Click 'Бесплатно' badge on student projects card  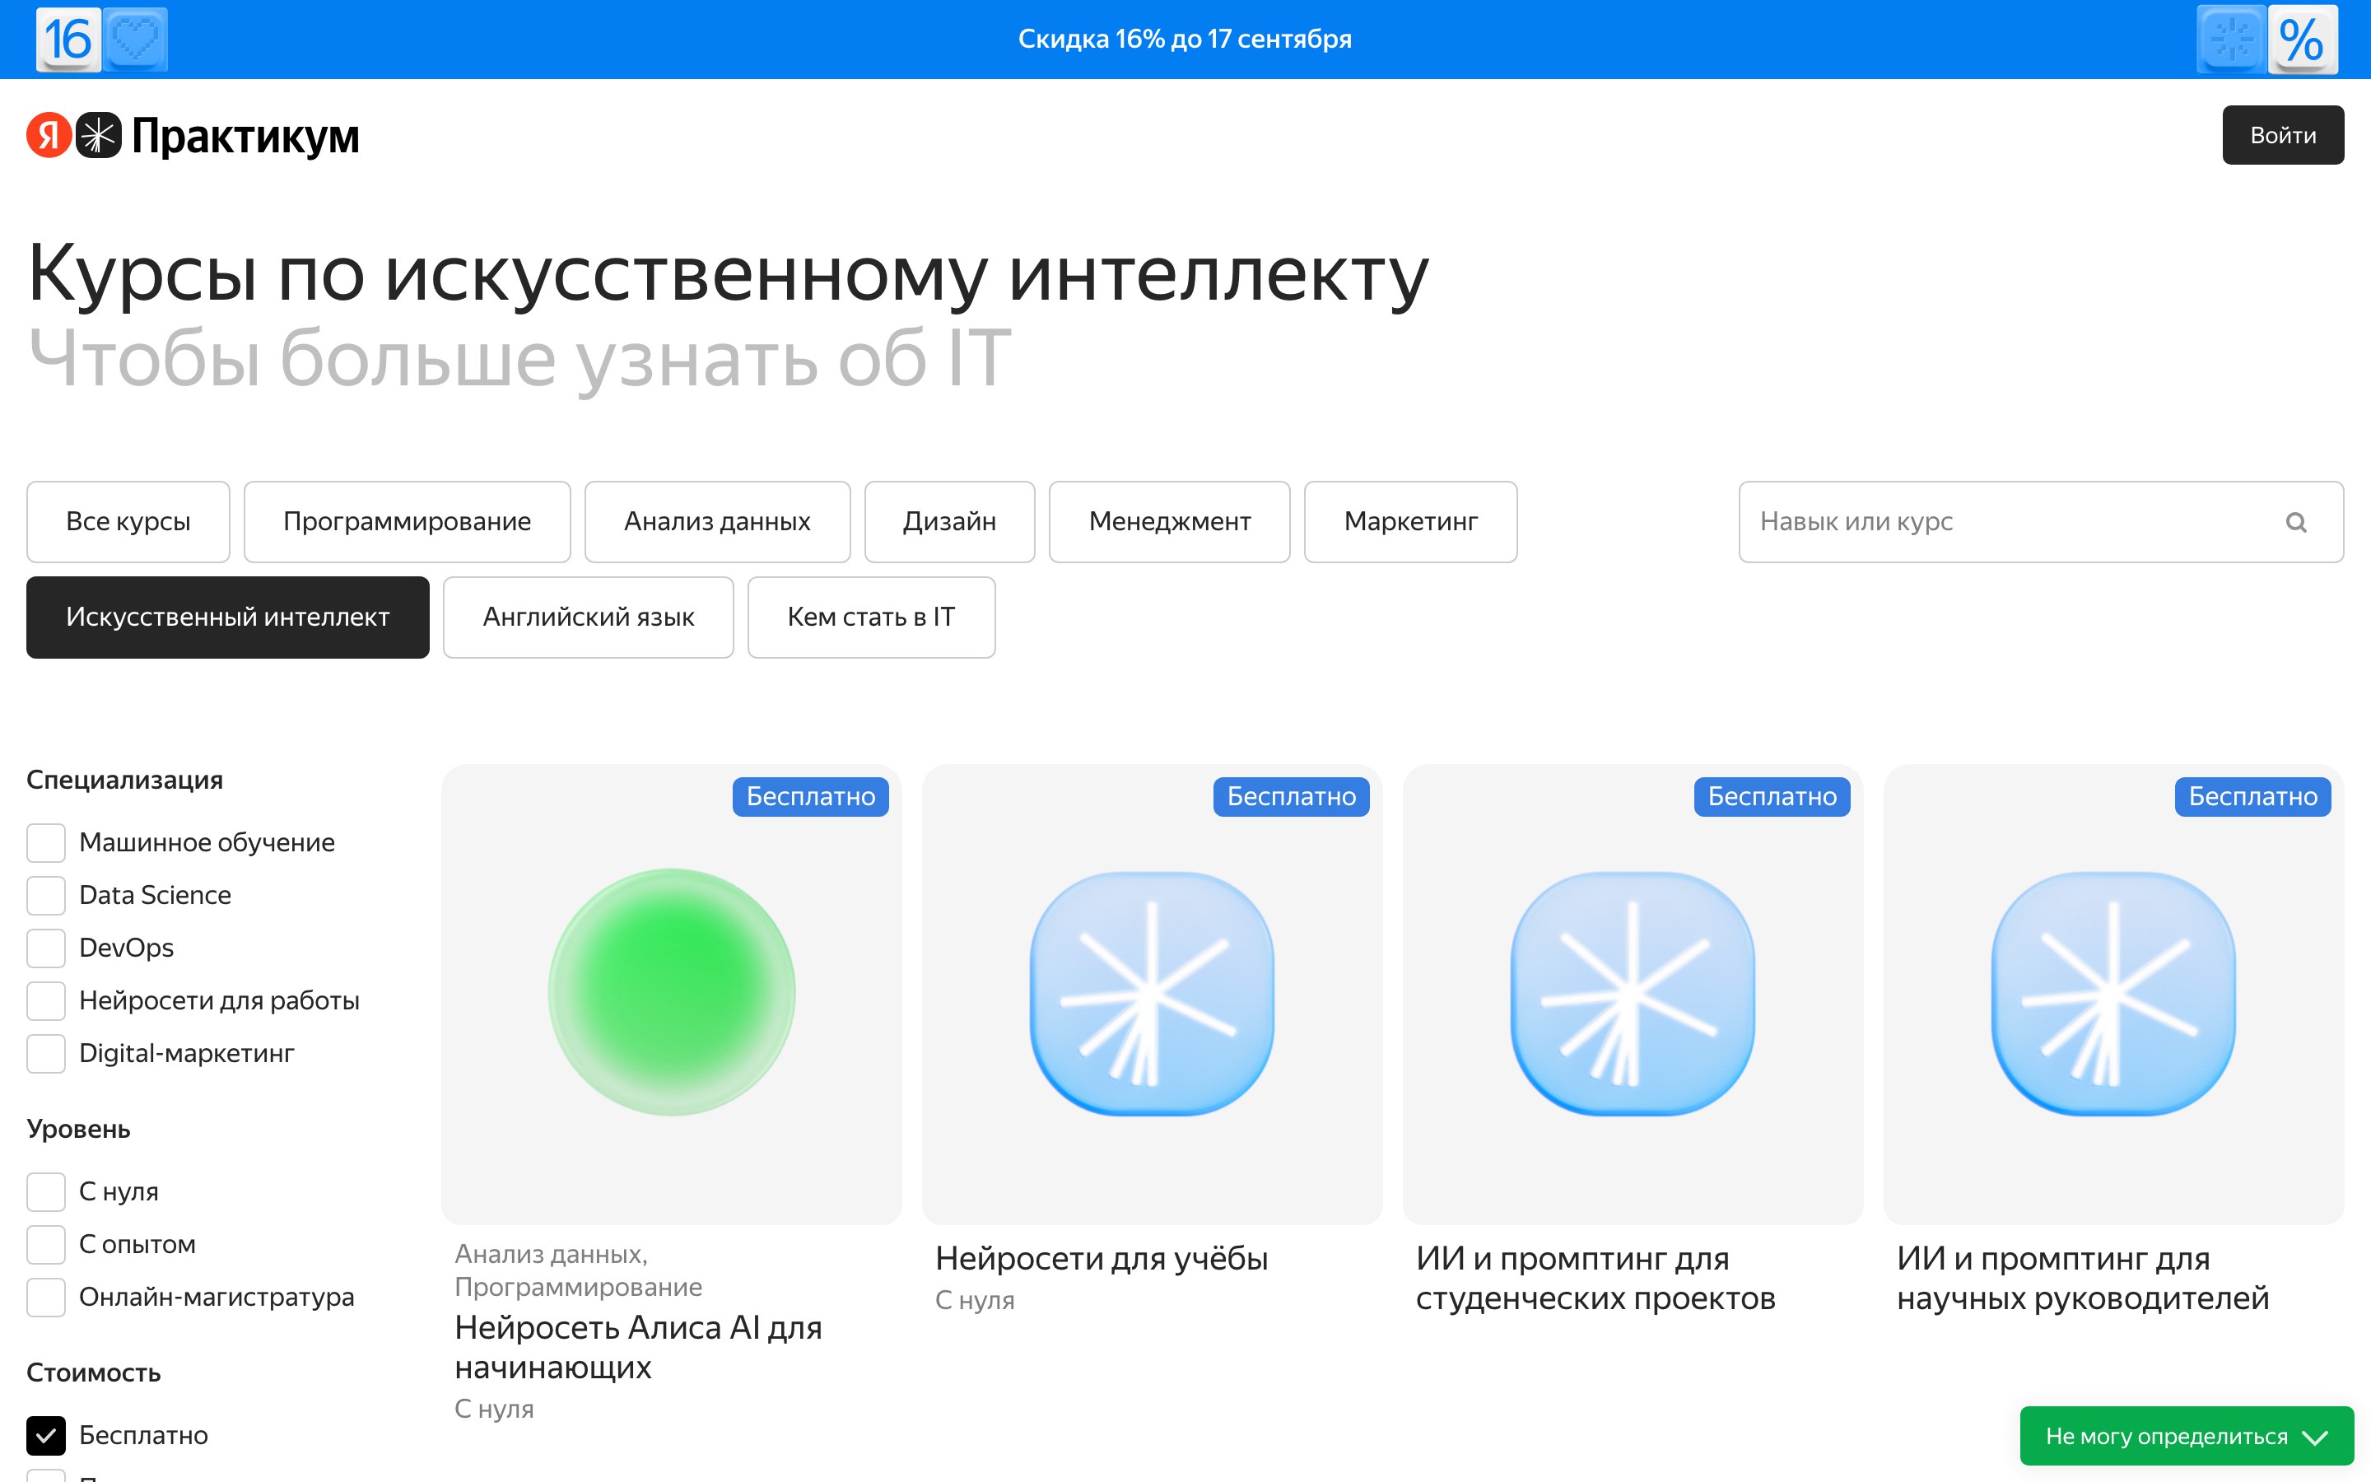click(1772, 797)
